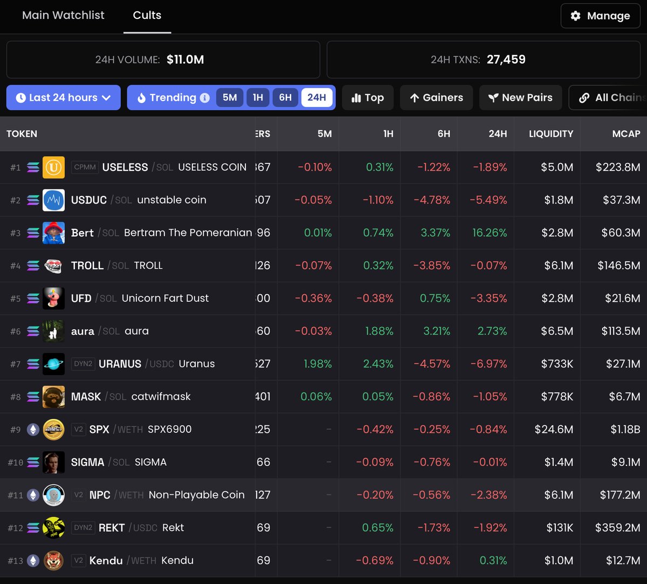The image size is (647, 584).
Task: Open the Last 24 hours dropdown
Action: (64, 98)
